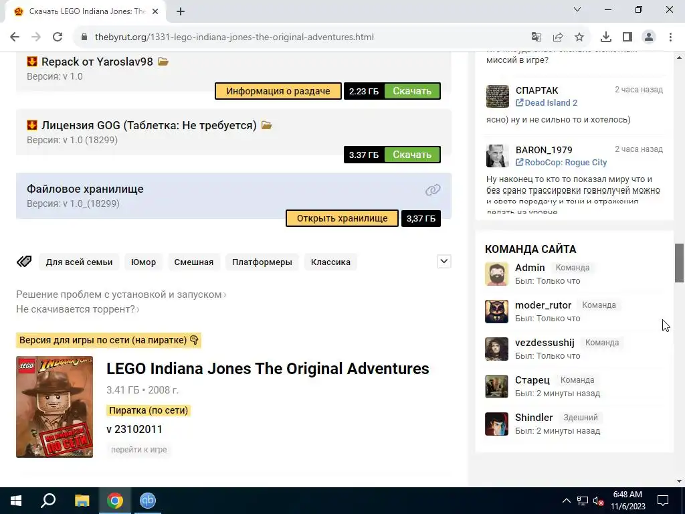Viewport: 685px width, 514px height.
Task: Click the LEGO Indiana Jones cover thumbnail
Action: click(x=55, y=407)
